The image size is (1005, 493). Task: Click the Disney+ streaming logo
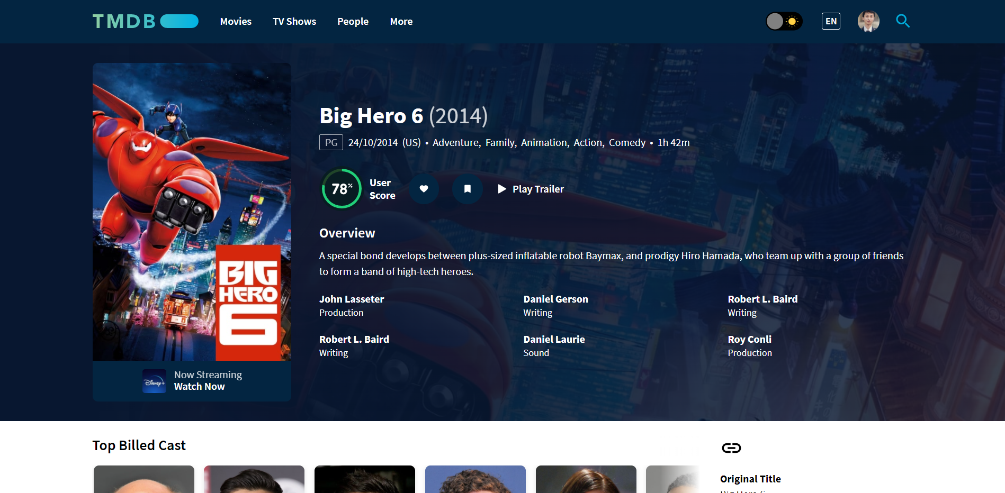(x=154, y=381)
